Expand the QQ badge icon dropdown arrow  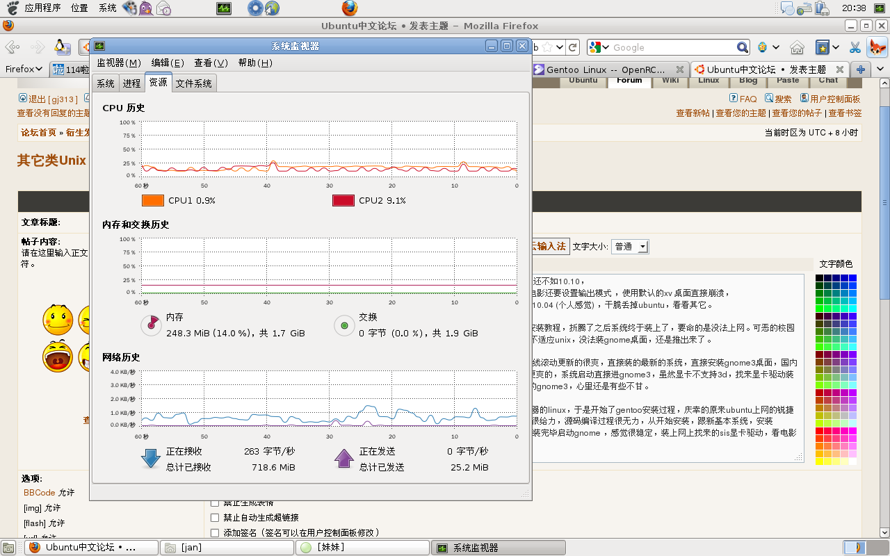click(775, 47)
